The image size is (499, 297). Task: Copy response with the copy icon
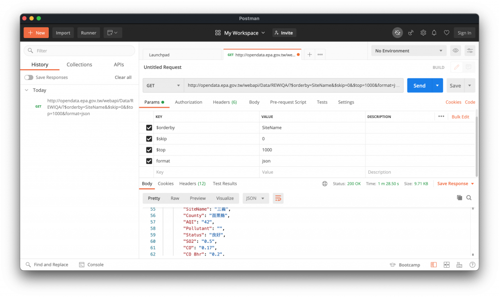(459, 198)
